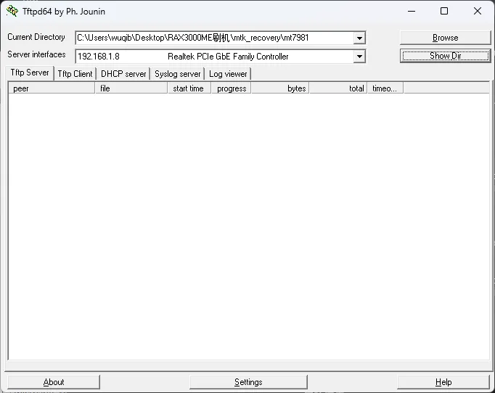Click the start time column header

pos(189,88)
